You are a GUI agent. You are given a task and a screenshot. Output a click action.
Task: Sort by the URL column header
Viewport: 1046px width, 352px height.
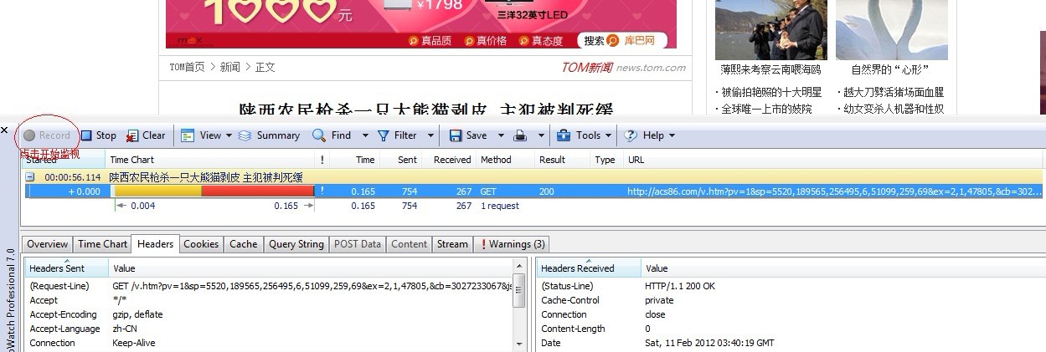click(833, 160)
